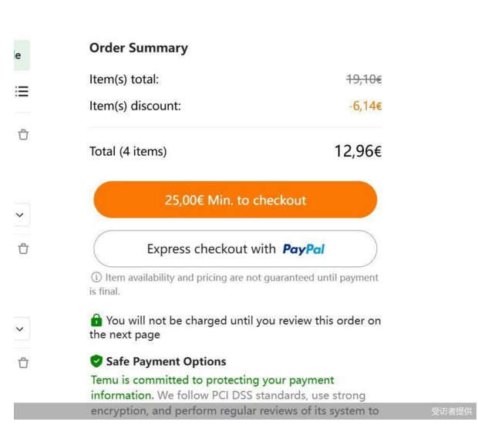Click the crossed-out 19,10€ price
This screenshot has width=478, height=425.
point(364,79)
